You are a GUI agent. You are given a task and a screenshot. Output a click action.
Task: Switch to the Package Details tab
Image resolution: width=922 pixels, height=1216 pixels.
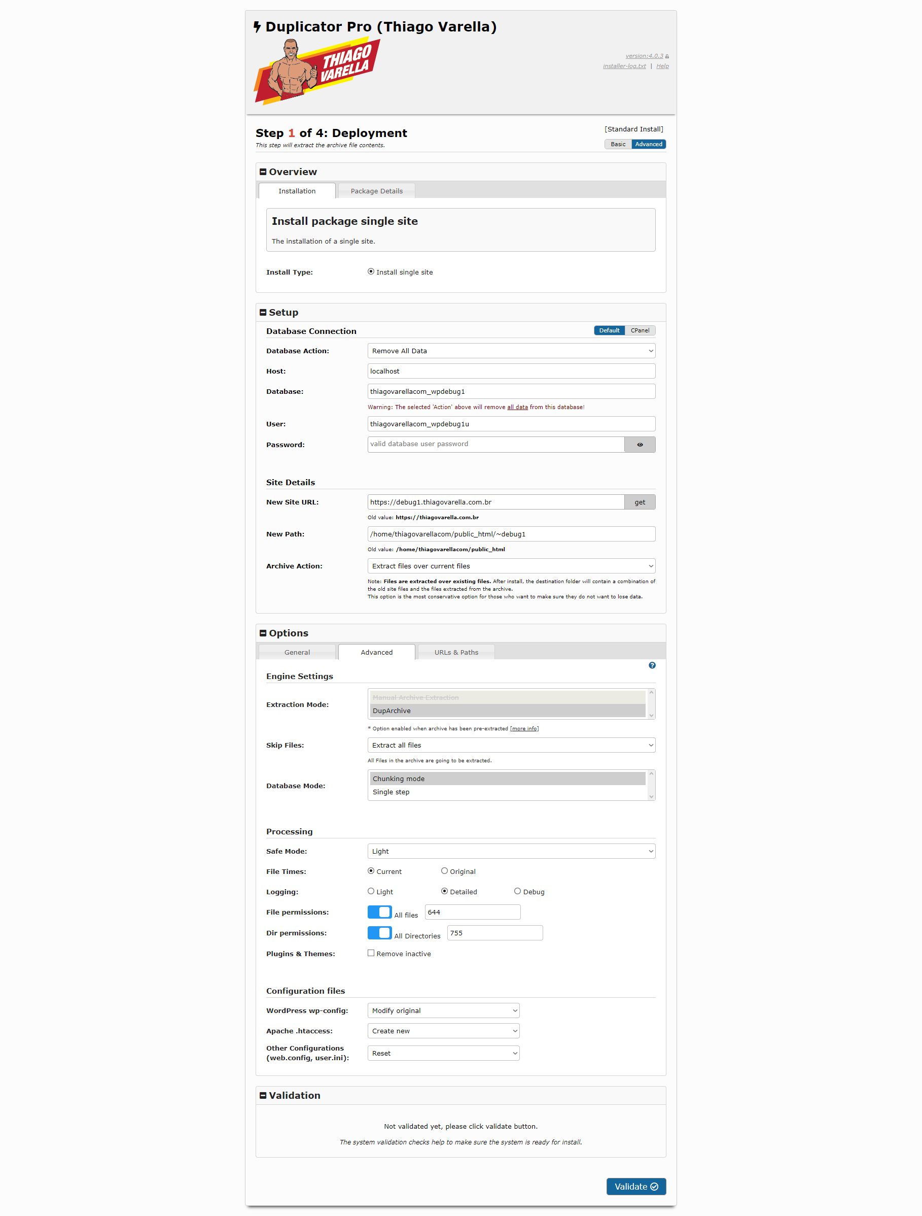[377, 191]
